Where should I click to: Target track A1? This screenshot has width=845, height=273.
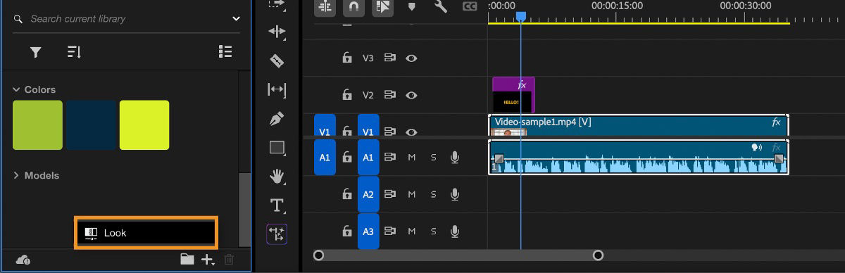368,158
